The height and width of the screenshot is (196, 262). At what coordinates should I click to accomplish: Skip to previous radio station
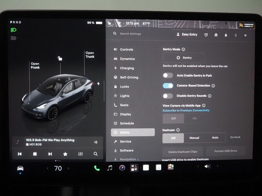pyautogui.click(x=20, y=154)
